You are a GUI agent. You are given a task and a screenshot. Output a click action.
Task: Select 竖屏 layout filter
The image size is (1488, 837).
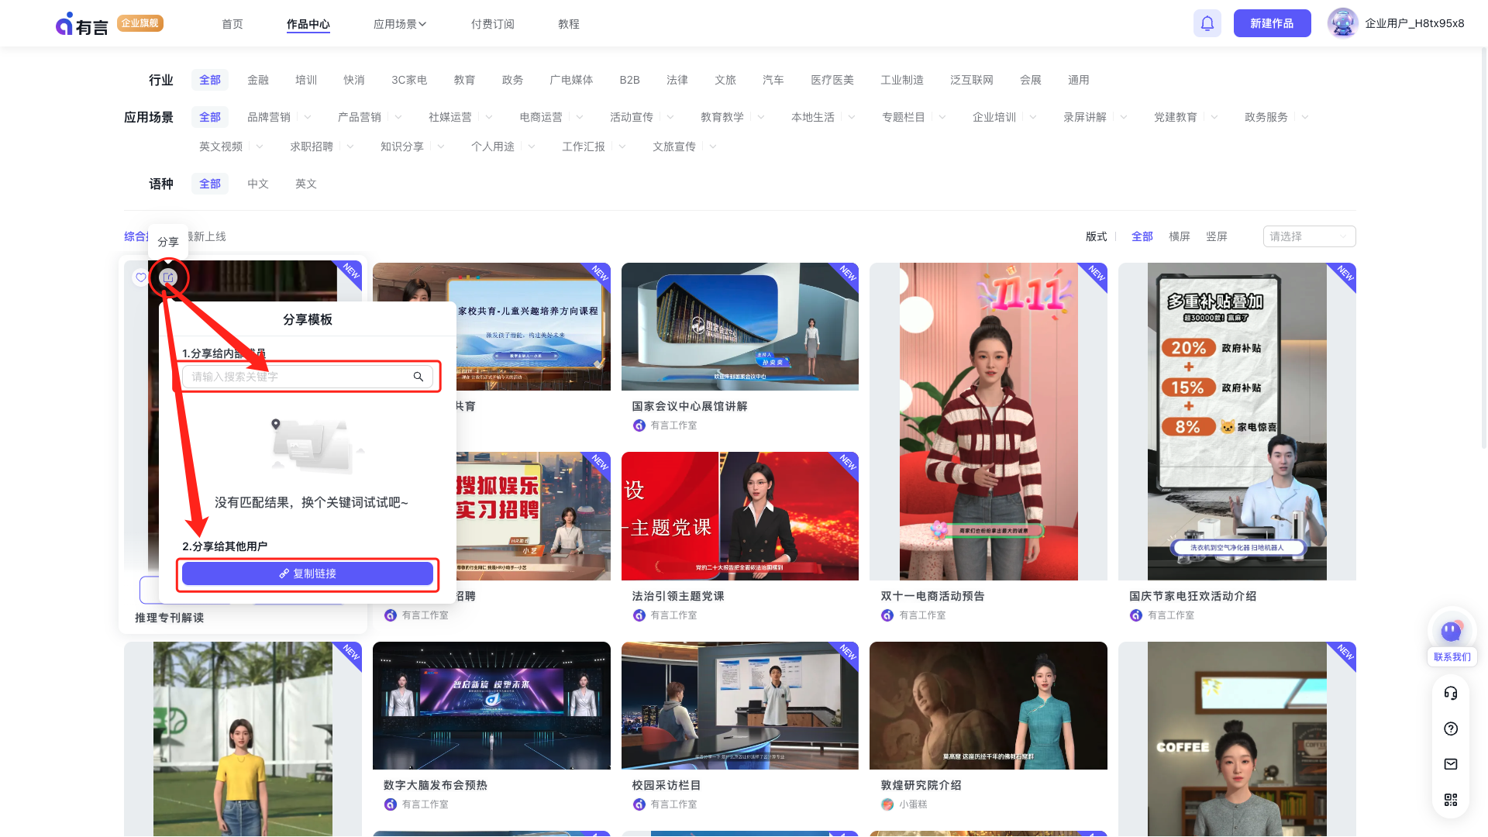[x=1217, y=236]
